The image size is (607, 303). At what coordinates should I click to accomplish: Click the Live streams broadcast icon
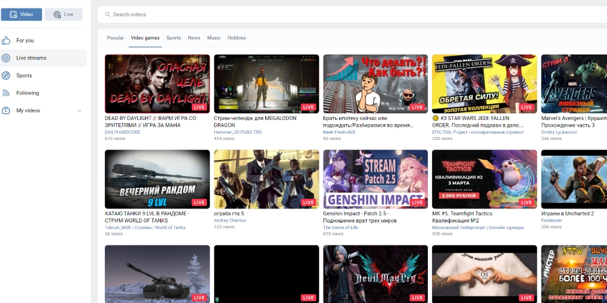tap(6, 58)
